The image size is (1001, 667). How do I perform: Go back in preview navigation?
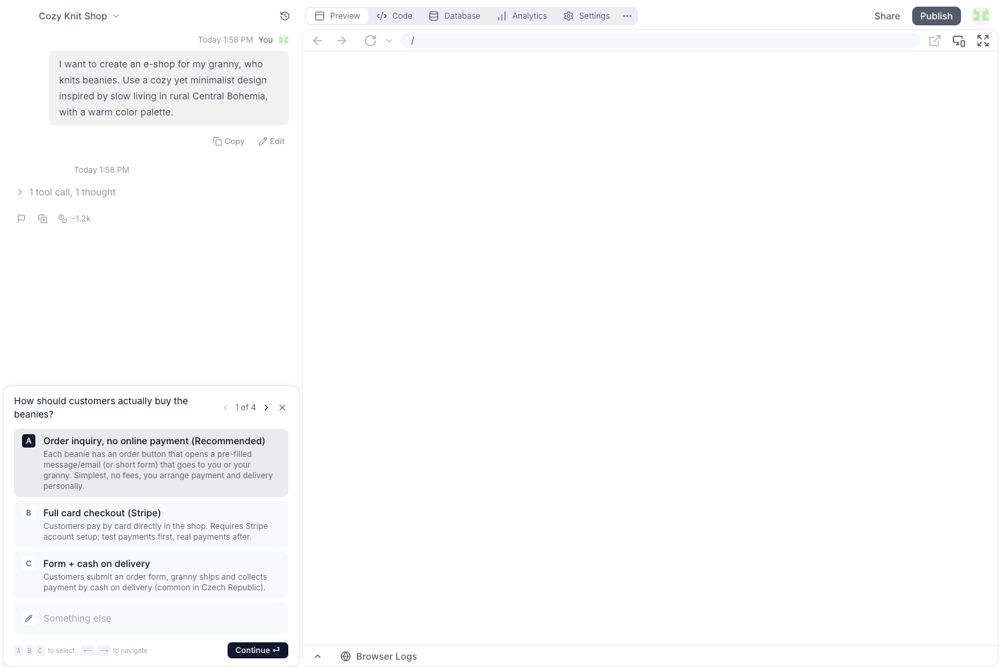tap(318, 41)
